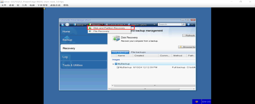
Task: Click the lower window horizontal scrollbar
Action: coord(145,89)
